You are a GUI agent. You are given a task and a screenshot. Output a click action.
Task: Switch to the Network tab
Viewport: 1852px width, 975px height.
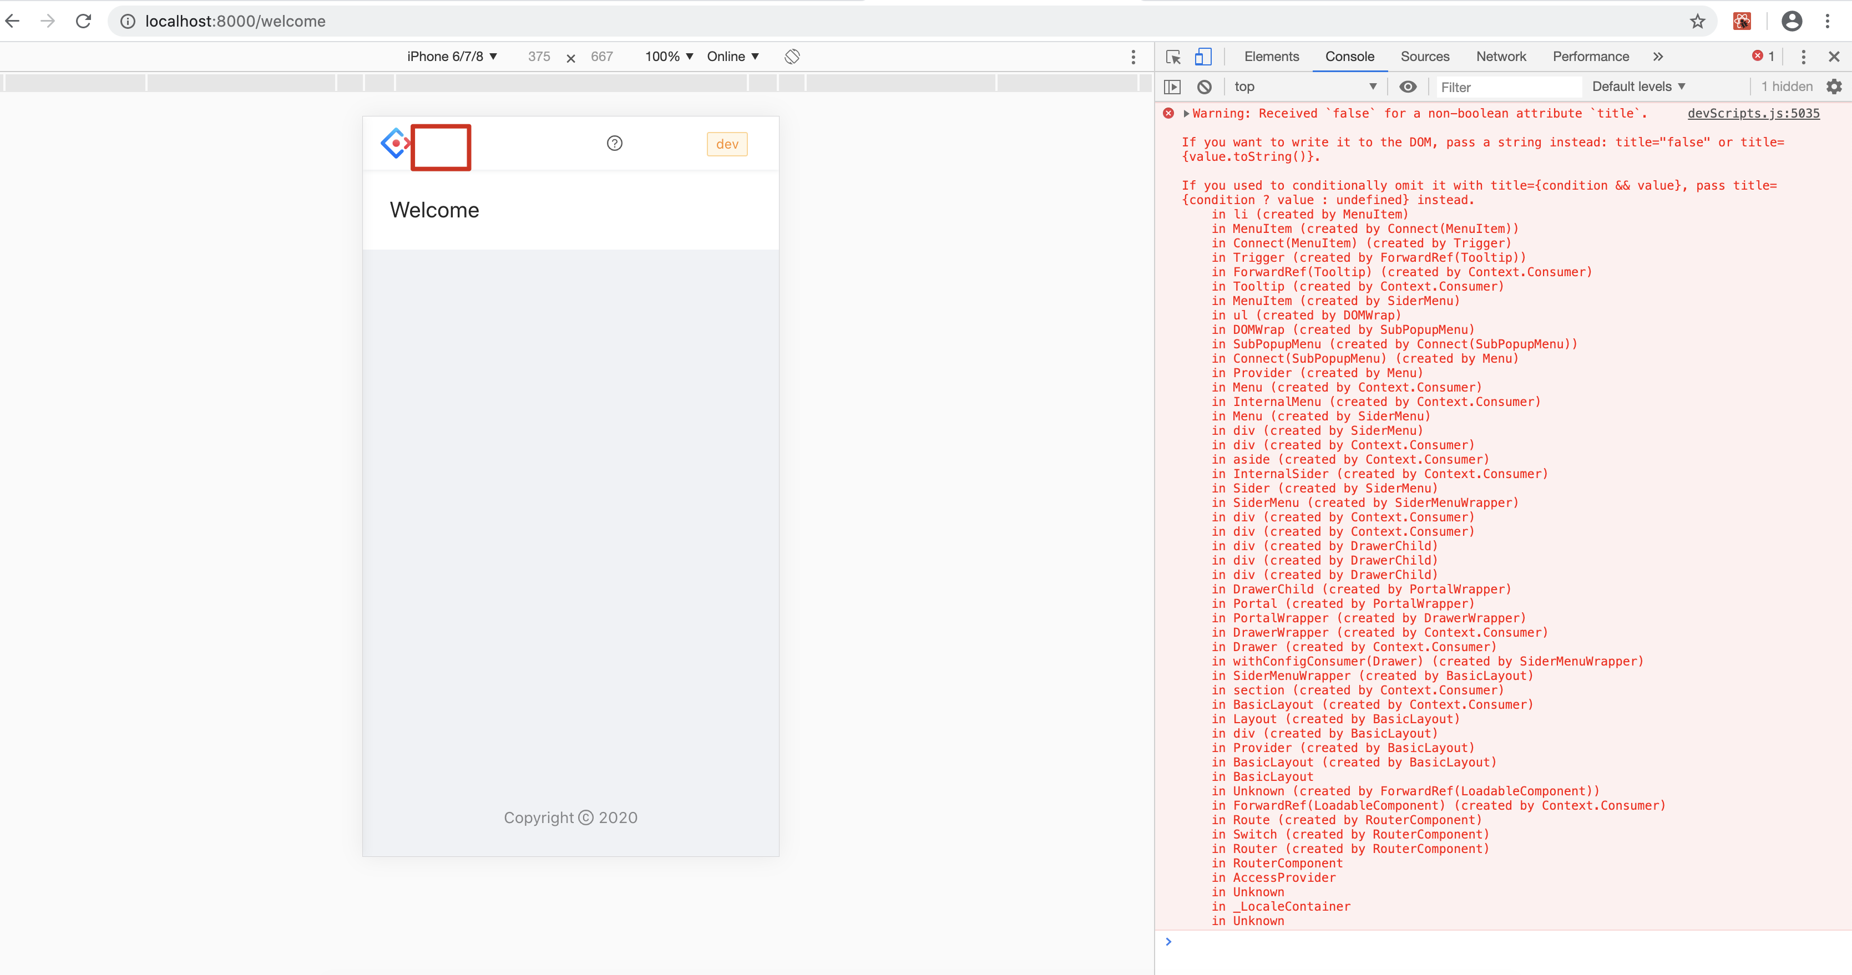1501,56
